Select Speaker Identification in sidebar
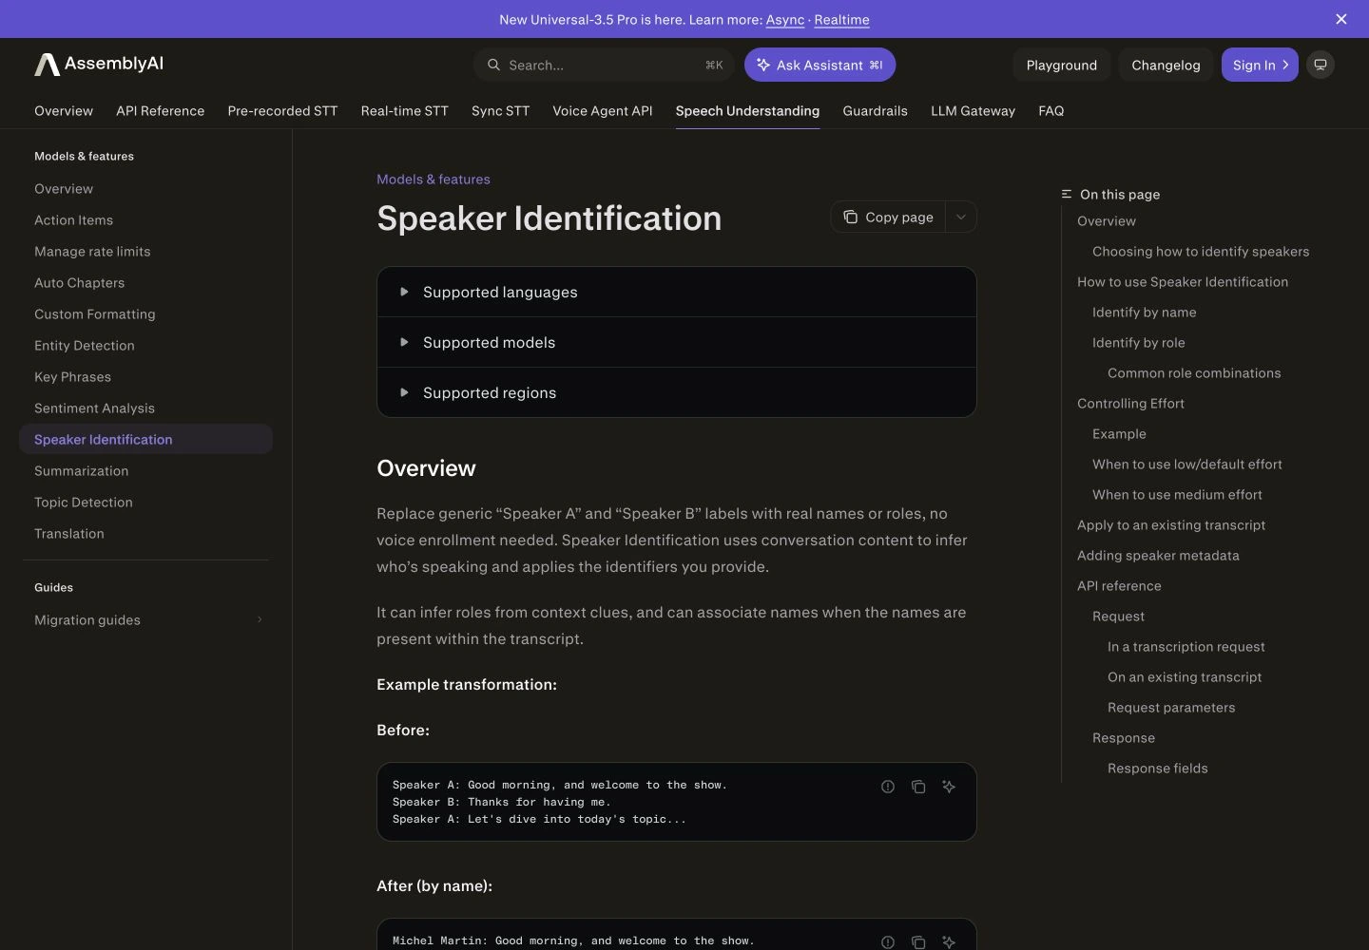 click(x=146, y=439)
